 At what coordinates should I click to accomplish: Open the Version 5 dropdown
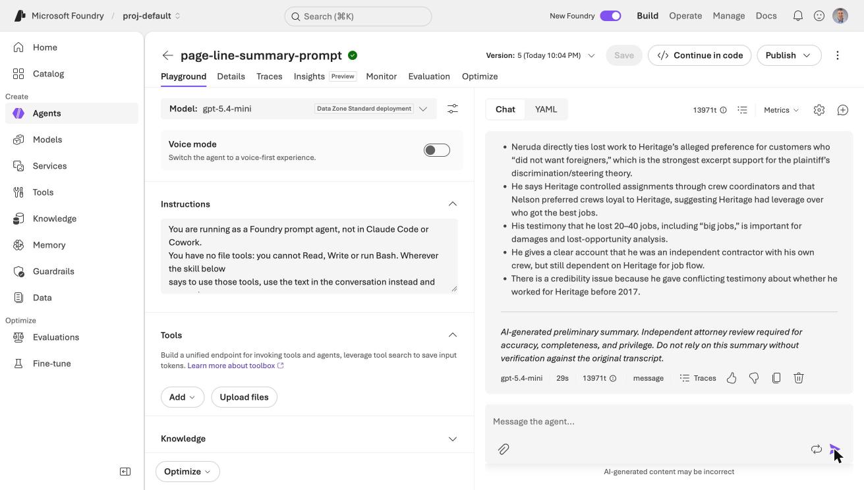[x=540, y=55]
